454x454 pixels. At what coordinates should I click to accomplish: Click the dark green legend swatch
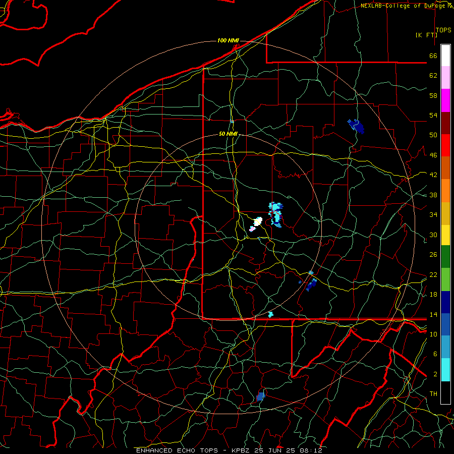pos(445,257)
